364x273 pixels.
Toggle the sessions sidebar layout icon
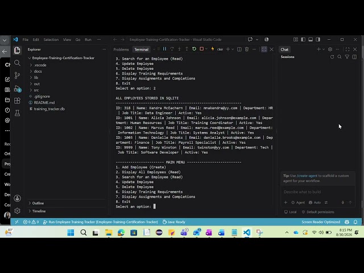click(354, 57)
